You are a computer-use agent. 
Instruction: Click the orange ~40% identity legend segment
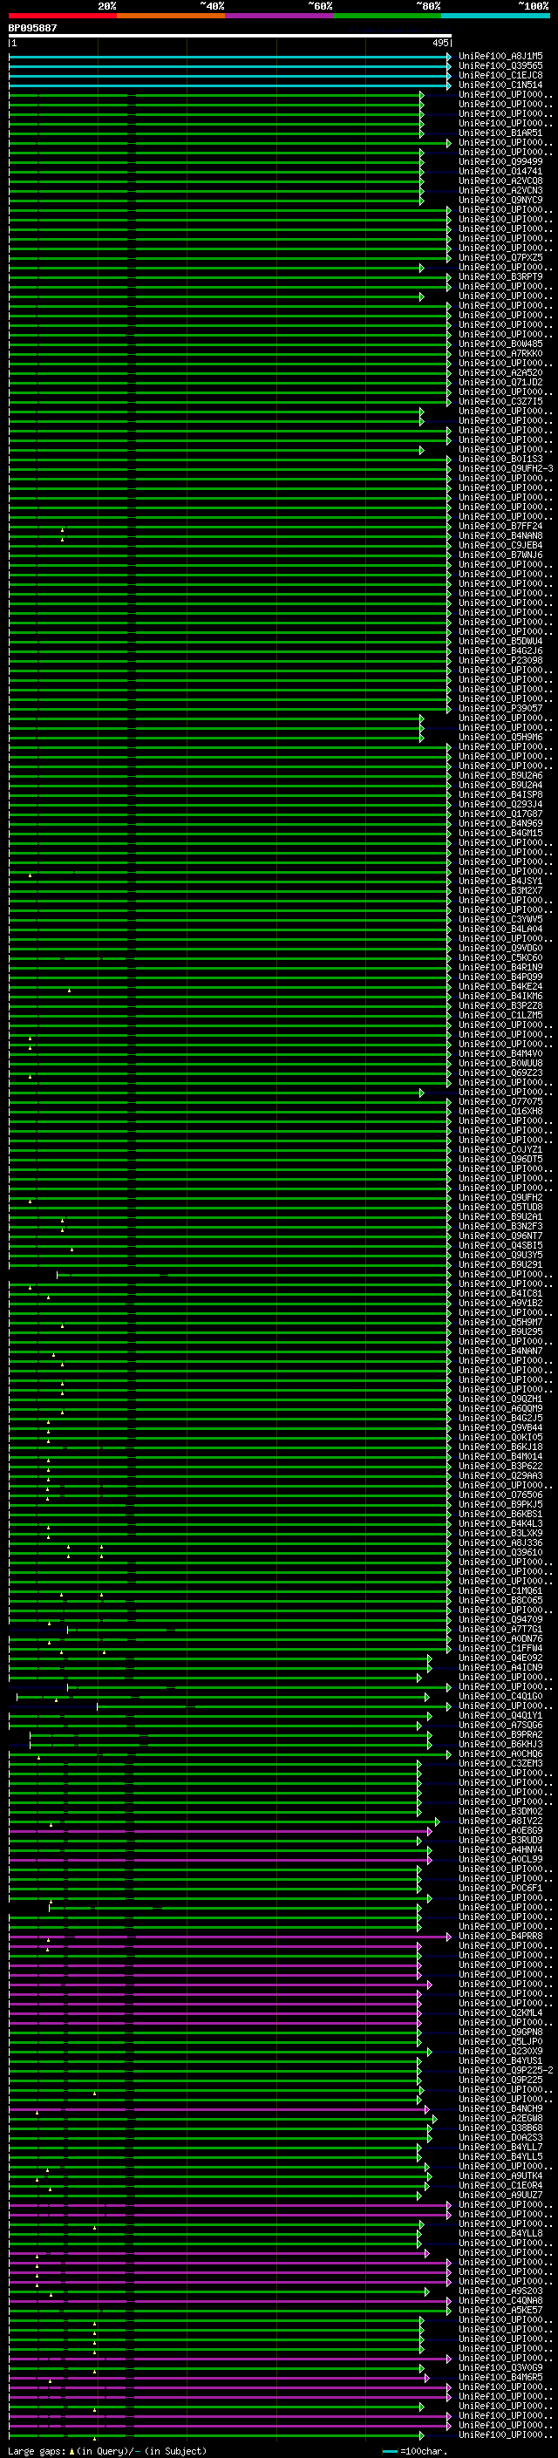(x=171, y=16)
